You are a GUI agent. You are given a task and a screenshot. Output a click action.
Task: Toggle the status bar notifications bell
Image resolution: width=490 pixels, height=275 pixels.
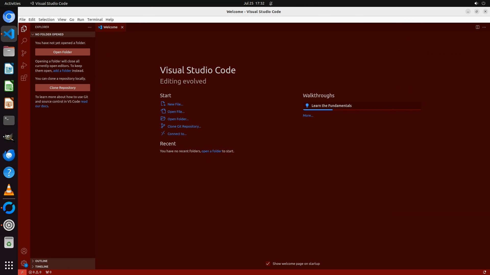tap(484, 272)
